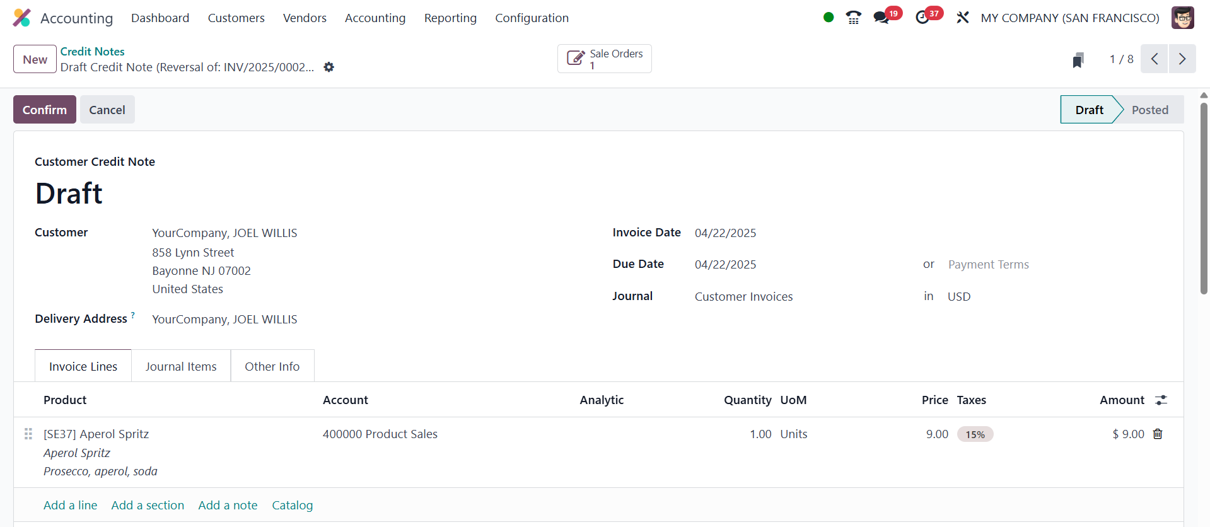Select the Draft status stage
Image resolution: width=1210 pixels, height=527 pixels.
click(x=1089, y=110)
